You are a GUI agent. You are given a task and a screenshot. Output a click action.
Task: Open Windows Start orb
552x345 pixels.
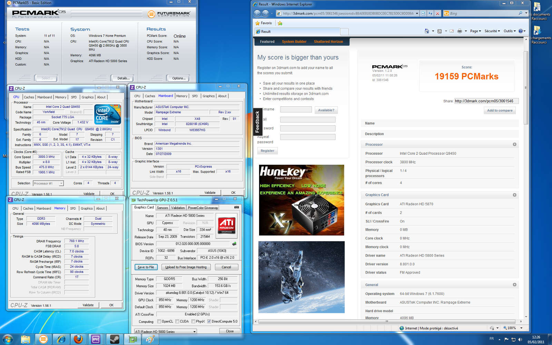[8, 339]
